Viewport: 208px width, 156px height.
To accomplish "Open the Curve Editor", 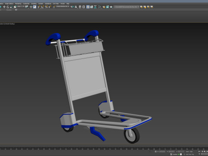I will tap(91, 7).
